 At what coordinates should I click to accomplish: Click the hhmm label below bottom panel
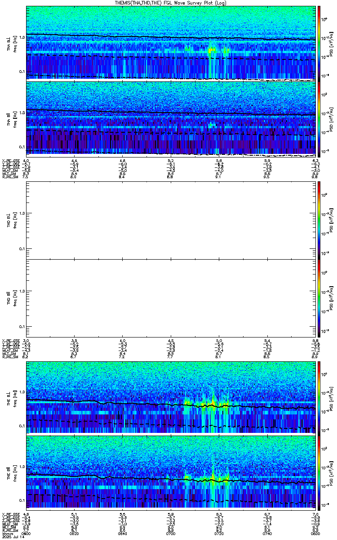pyautogui.click(x=7, y=534)
